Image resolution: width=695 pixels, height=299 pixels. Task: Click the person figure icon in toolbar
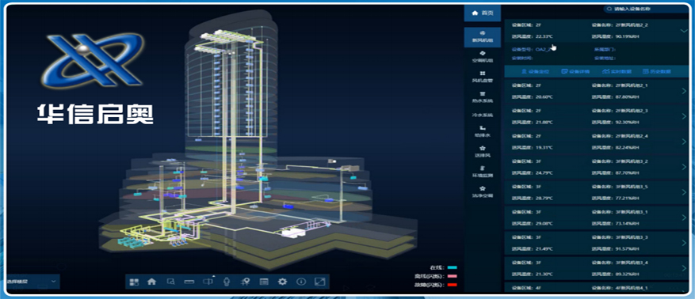tap(227, 282)
